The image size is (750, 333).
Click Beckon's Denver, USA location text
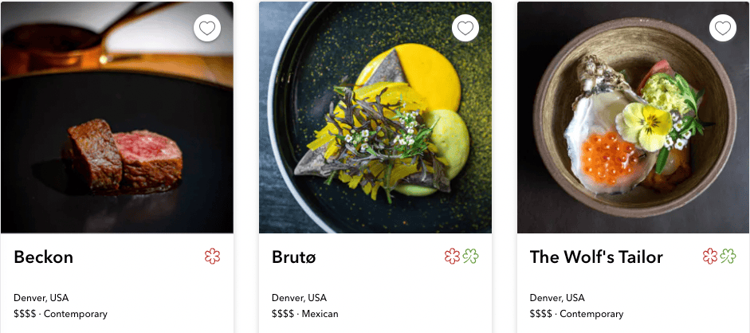tap(41, 298)
